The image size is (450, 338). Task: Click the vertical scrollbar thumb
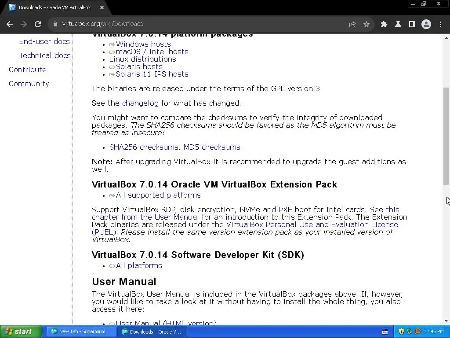(446, 136)
